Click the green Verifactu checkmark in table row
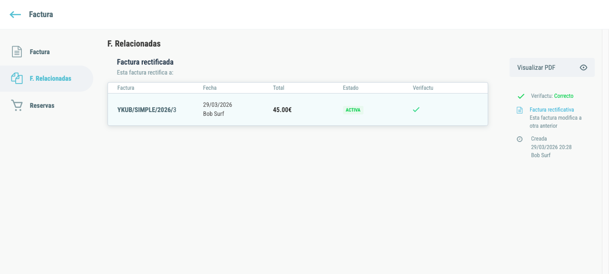Viewport: 609px width, 274px height. (416, 110)
